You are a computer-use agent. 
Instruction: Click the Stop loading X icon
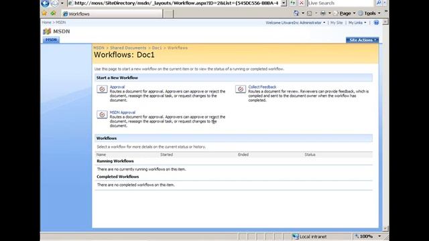tap(302, 3)
